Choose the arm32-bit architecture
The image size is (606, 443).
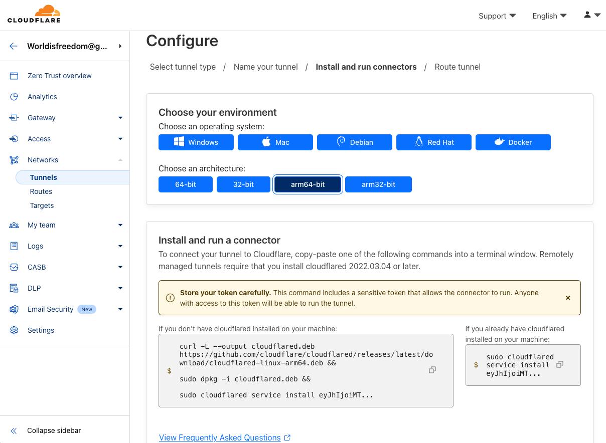(378, 184)
